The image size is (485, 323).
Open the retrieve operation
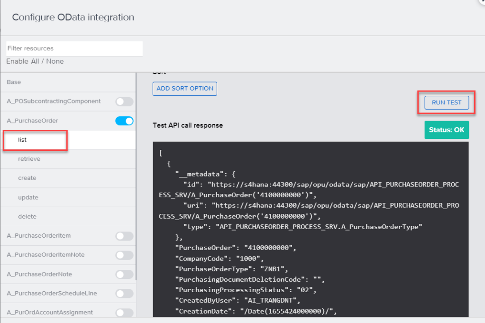pos(29,159)
